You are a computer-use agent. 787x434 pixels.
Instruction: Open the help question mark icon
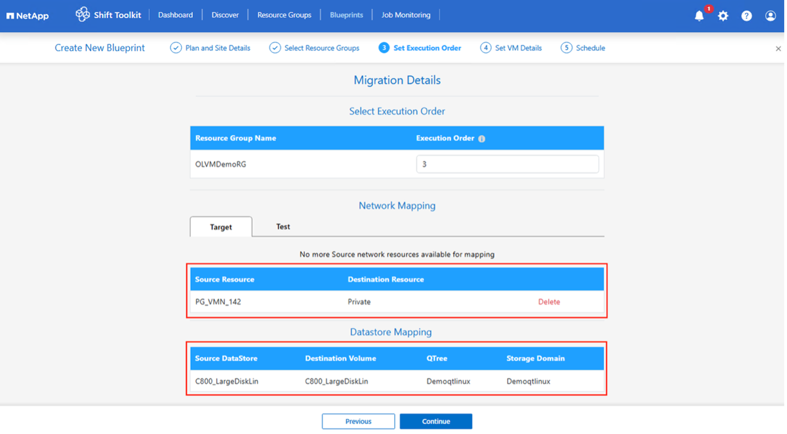coord(747,16)
